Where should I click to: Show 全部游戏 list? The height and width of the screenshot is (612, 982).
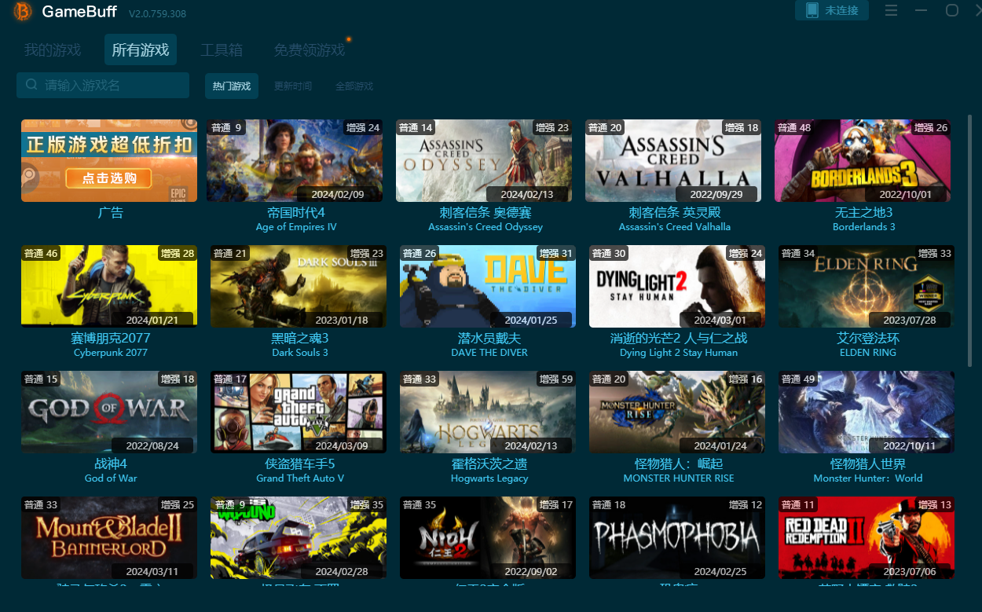354,86
